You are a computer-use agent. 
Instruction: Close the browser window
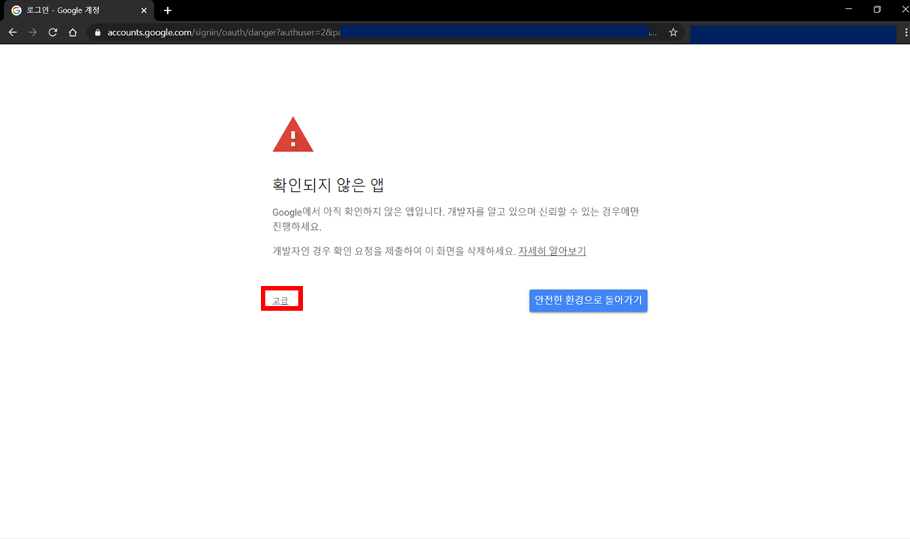tap(905, 9)
